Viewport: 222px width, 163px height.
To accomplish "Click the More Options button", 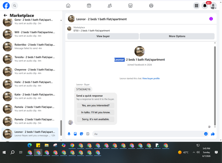I will point(177,36).
